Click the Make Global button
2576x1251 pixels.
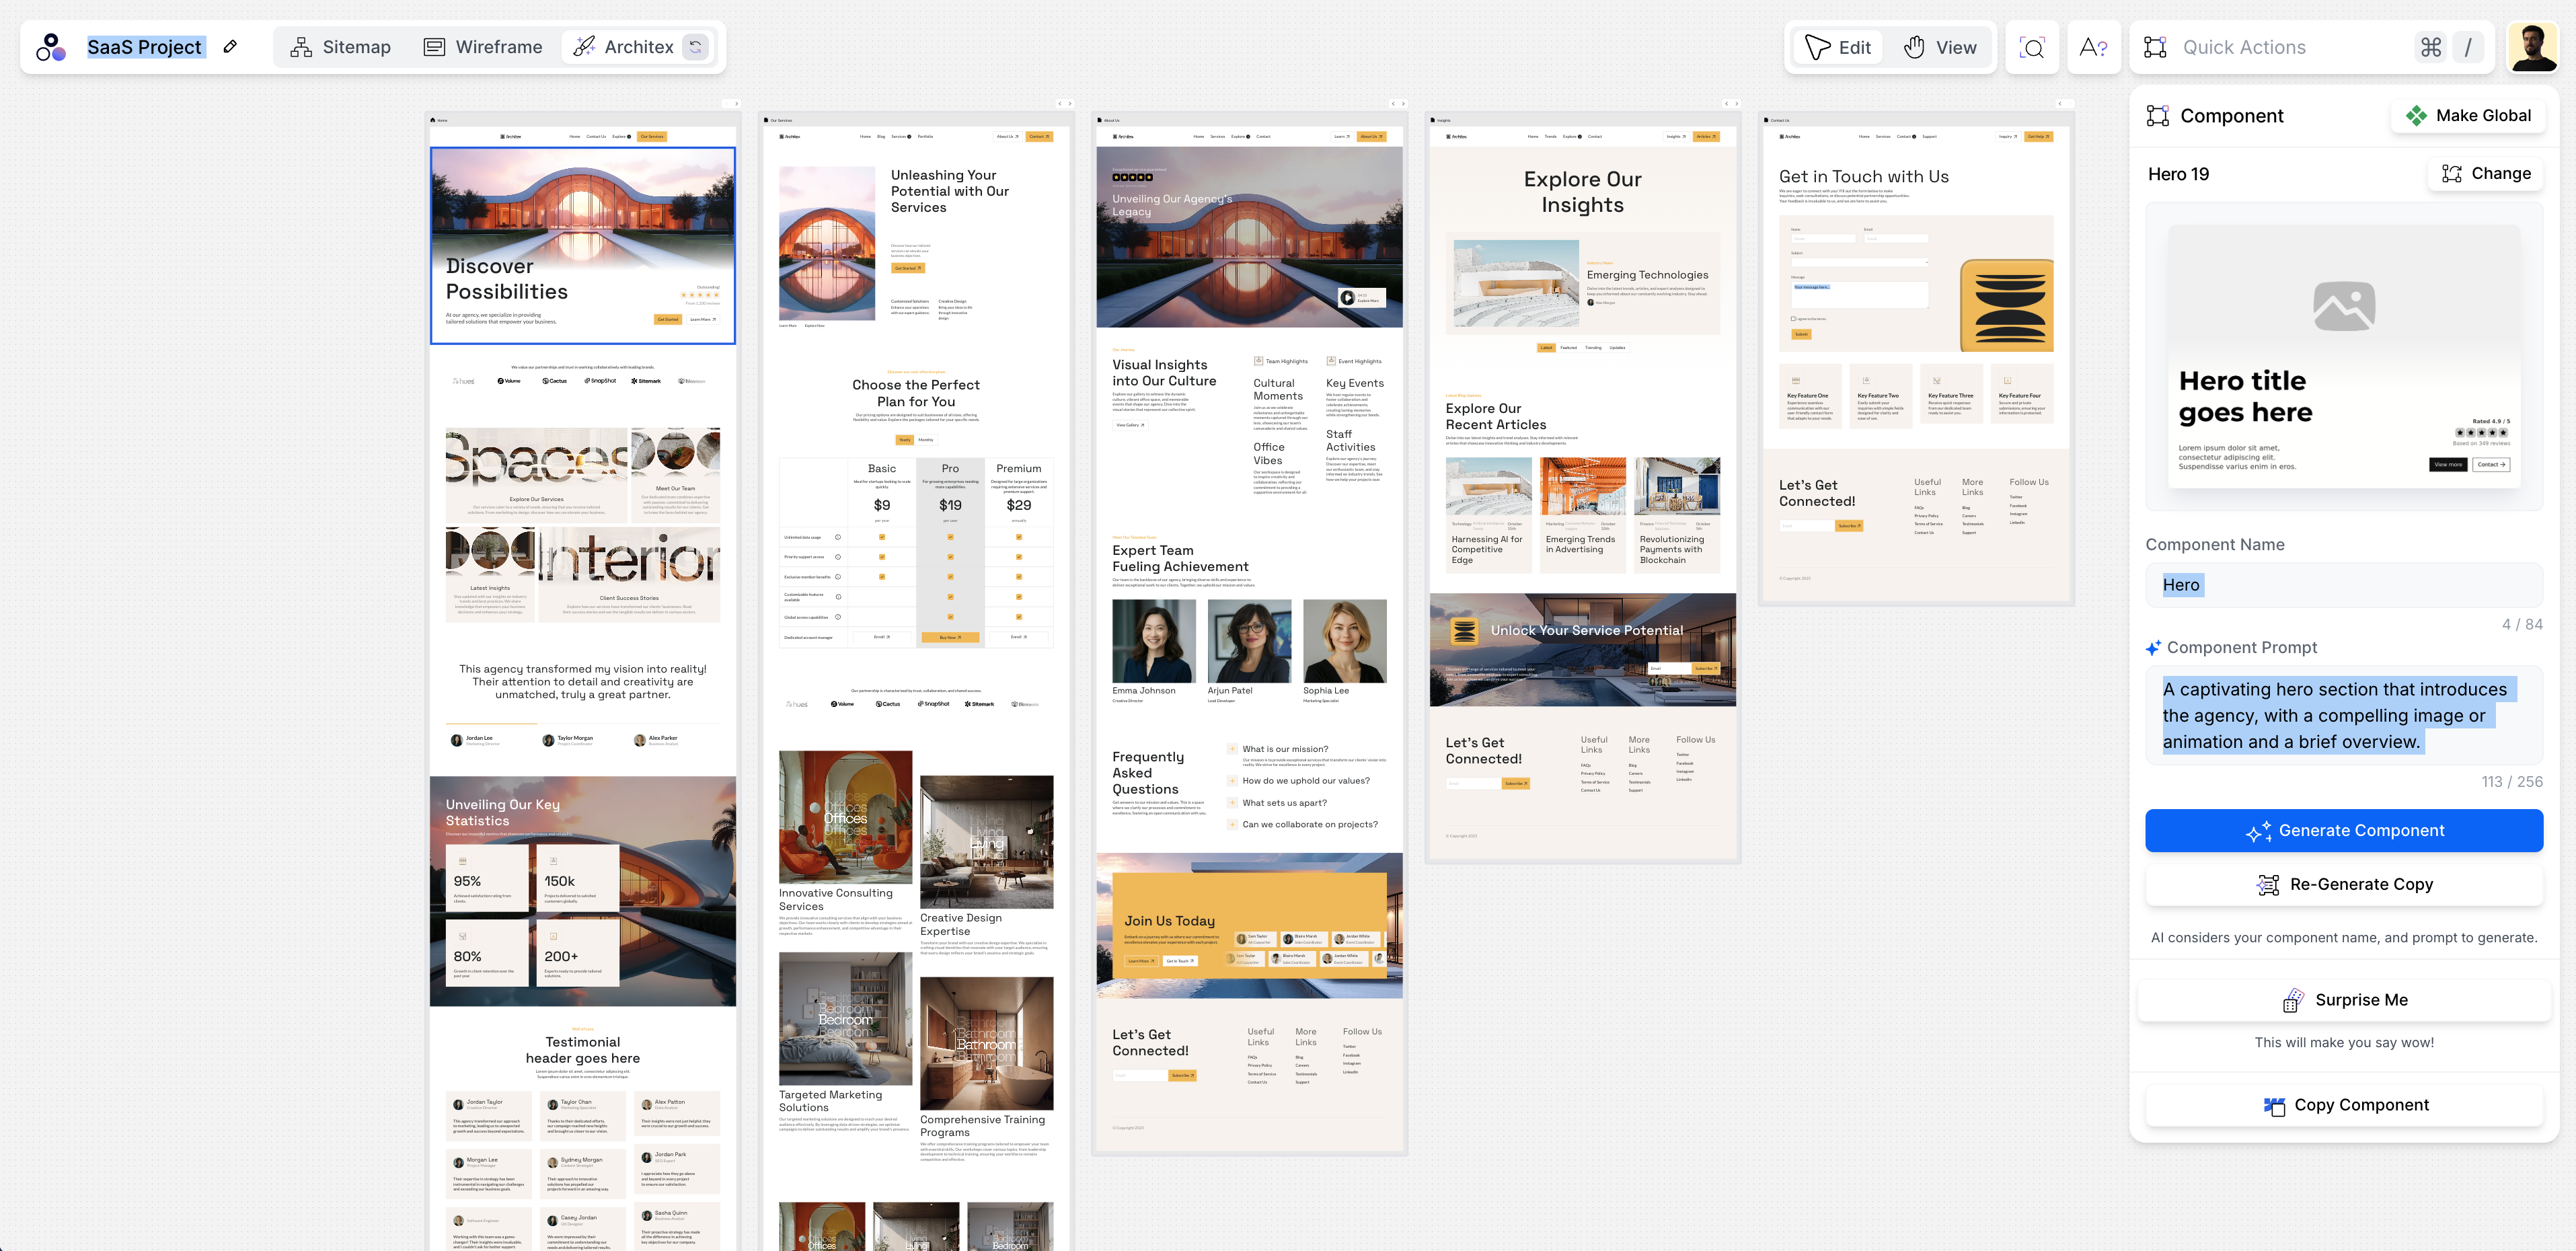pos(2468,115)
